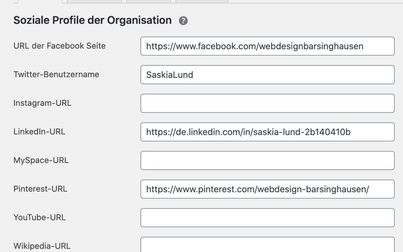The image size is (403, 252).
Task: Select the Instagram-URL label
Action: coord(42,103)
